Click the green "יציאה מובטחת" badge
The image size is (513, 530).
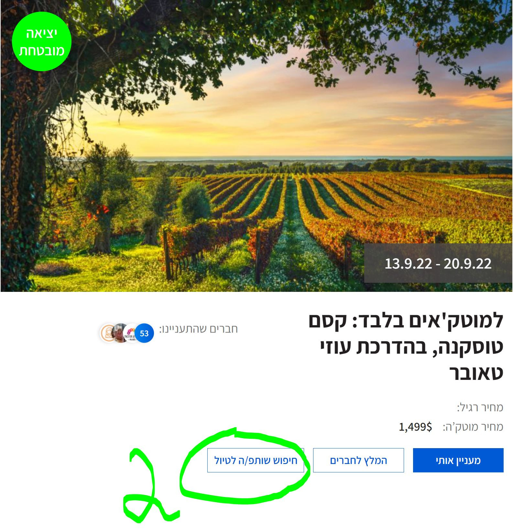[x=41, y=41]
